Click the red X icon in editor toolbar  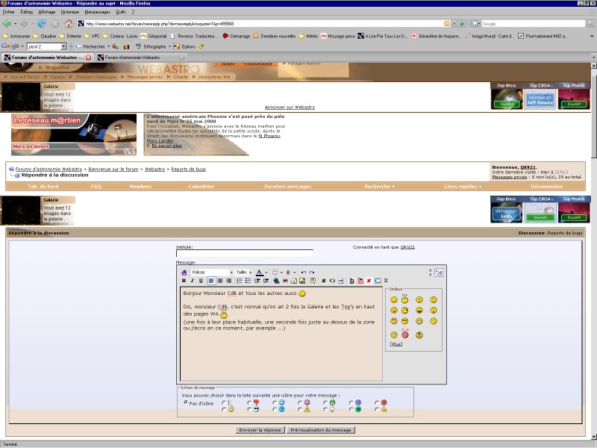369,281
